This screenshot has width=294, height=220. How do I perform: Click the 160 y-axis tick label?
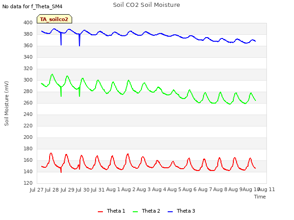click(28, 160)
